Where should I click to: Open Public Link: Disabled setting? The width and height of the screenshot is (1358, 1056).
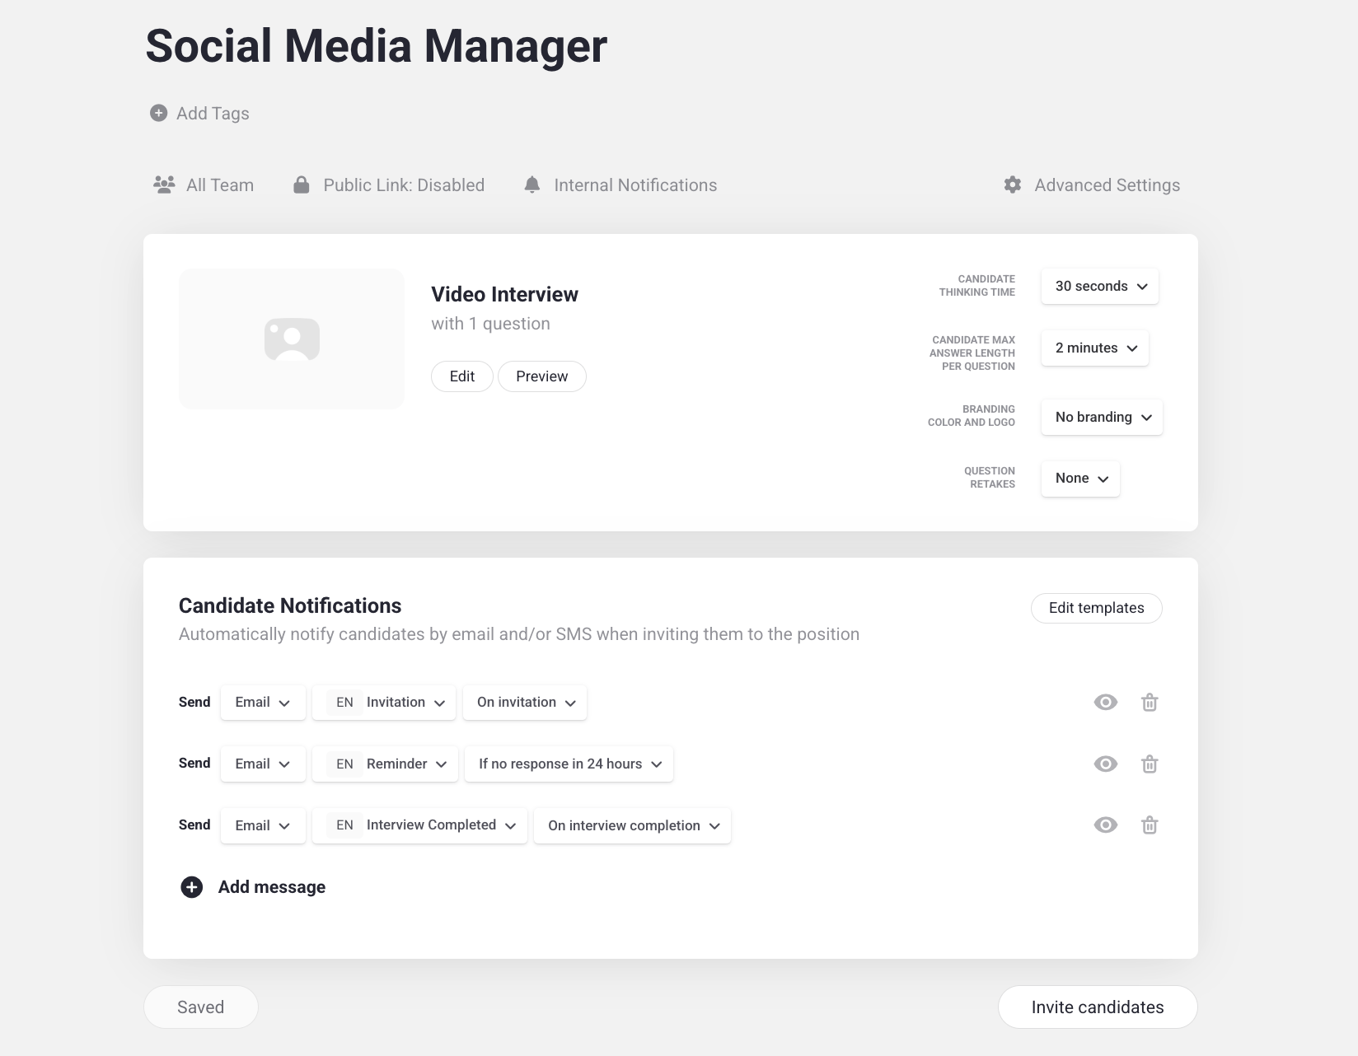click(389, 185)
